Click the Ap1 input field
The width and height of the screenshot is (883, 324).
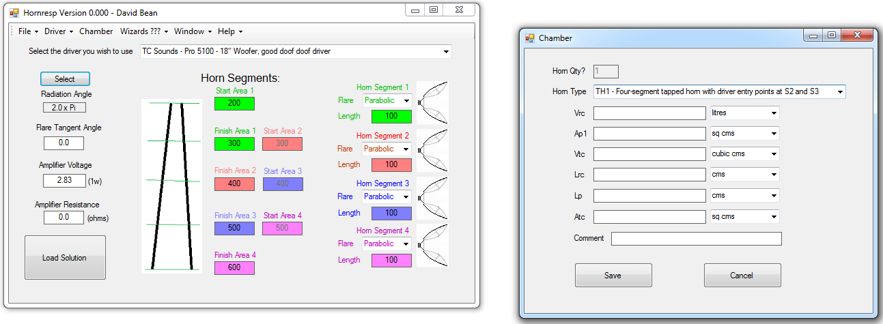coord(649,134)
